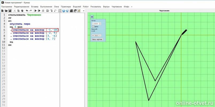Toggle the авто grid checkbox
Image resolution: width=215 pixels, height=107 pixels.
pos(93,26)
